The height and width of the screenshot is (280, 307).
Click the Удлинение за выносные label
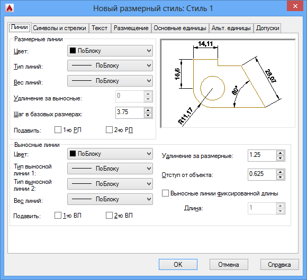click(48, 98)
